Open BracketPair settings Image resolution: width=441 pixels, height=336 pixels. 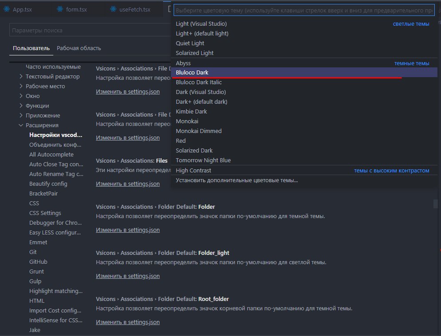point(44,193)
